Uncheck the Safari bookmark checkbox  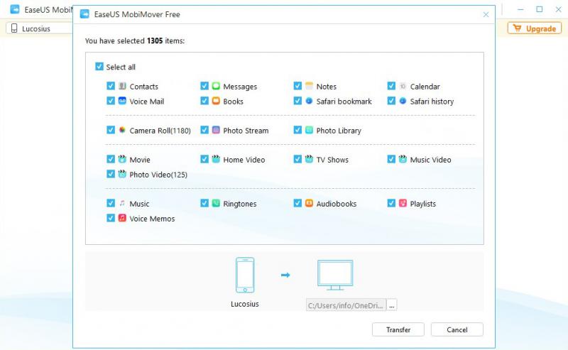[x=297, y=101]
